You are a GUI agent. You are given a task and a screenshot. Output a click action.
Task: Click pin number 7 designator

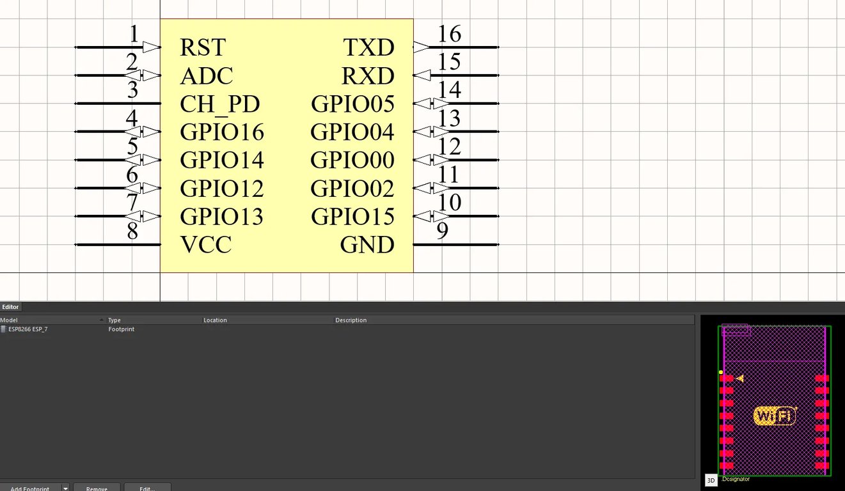pos(132,203)
